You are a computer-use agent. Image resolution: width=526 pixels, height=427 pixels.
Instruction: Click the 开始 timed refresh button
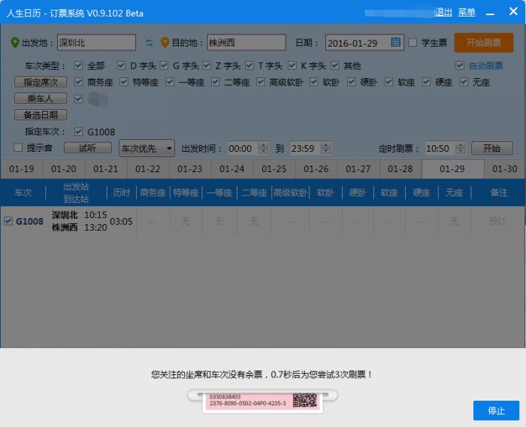pyautogui.click(x=491, y=148)
